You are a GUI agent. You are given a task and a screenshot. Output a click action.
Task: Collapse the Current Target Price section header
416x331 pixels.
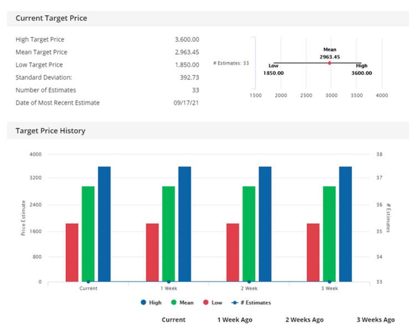coord(51,18)
